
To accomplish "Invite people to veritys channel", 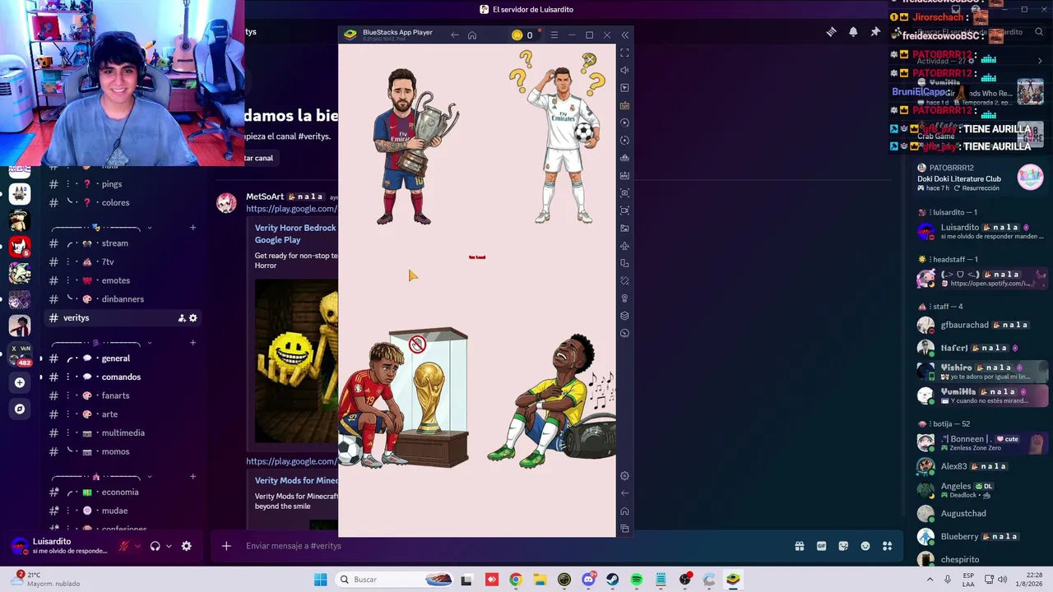I will point(182,318).
